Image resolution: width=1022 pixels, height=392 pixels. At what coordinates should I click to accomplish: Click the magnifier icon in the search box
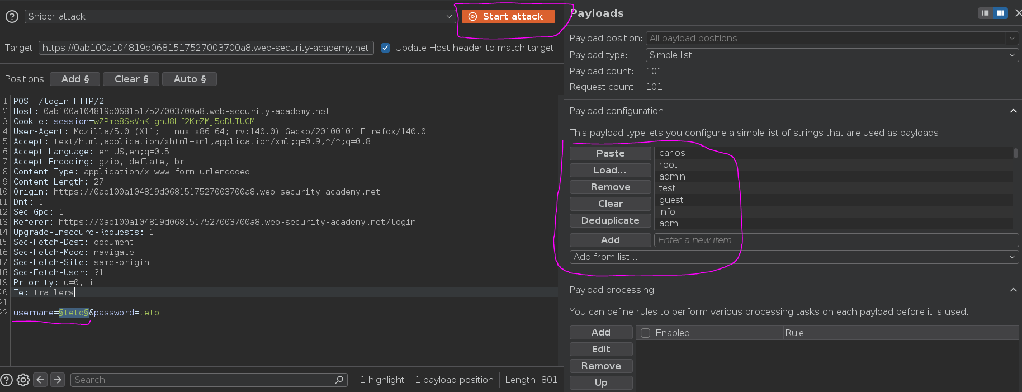click(x=339, y=380)
